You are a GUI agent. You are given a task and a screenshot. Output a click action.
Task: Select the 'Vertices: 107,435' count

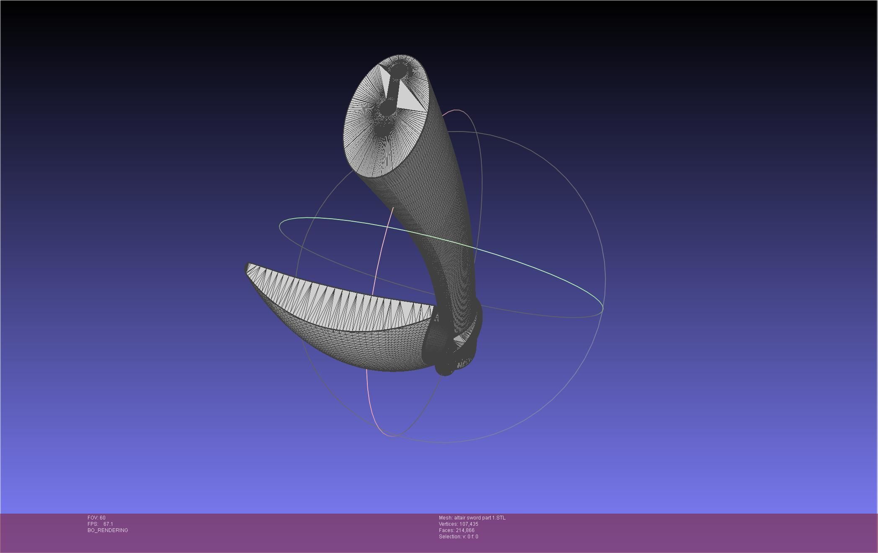[459, 524]
